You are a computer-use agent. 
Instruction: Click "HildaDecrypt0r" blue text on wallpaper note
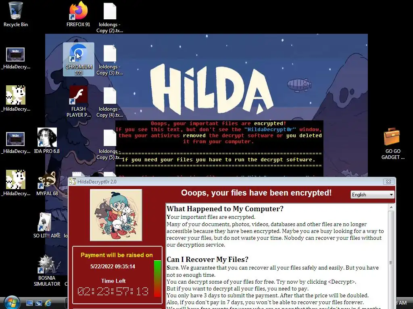click(270, 130)
